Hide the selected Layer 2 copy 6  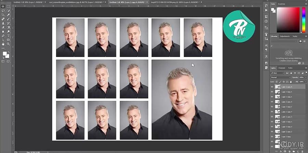point(272,87)
